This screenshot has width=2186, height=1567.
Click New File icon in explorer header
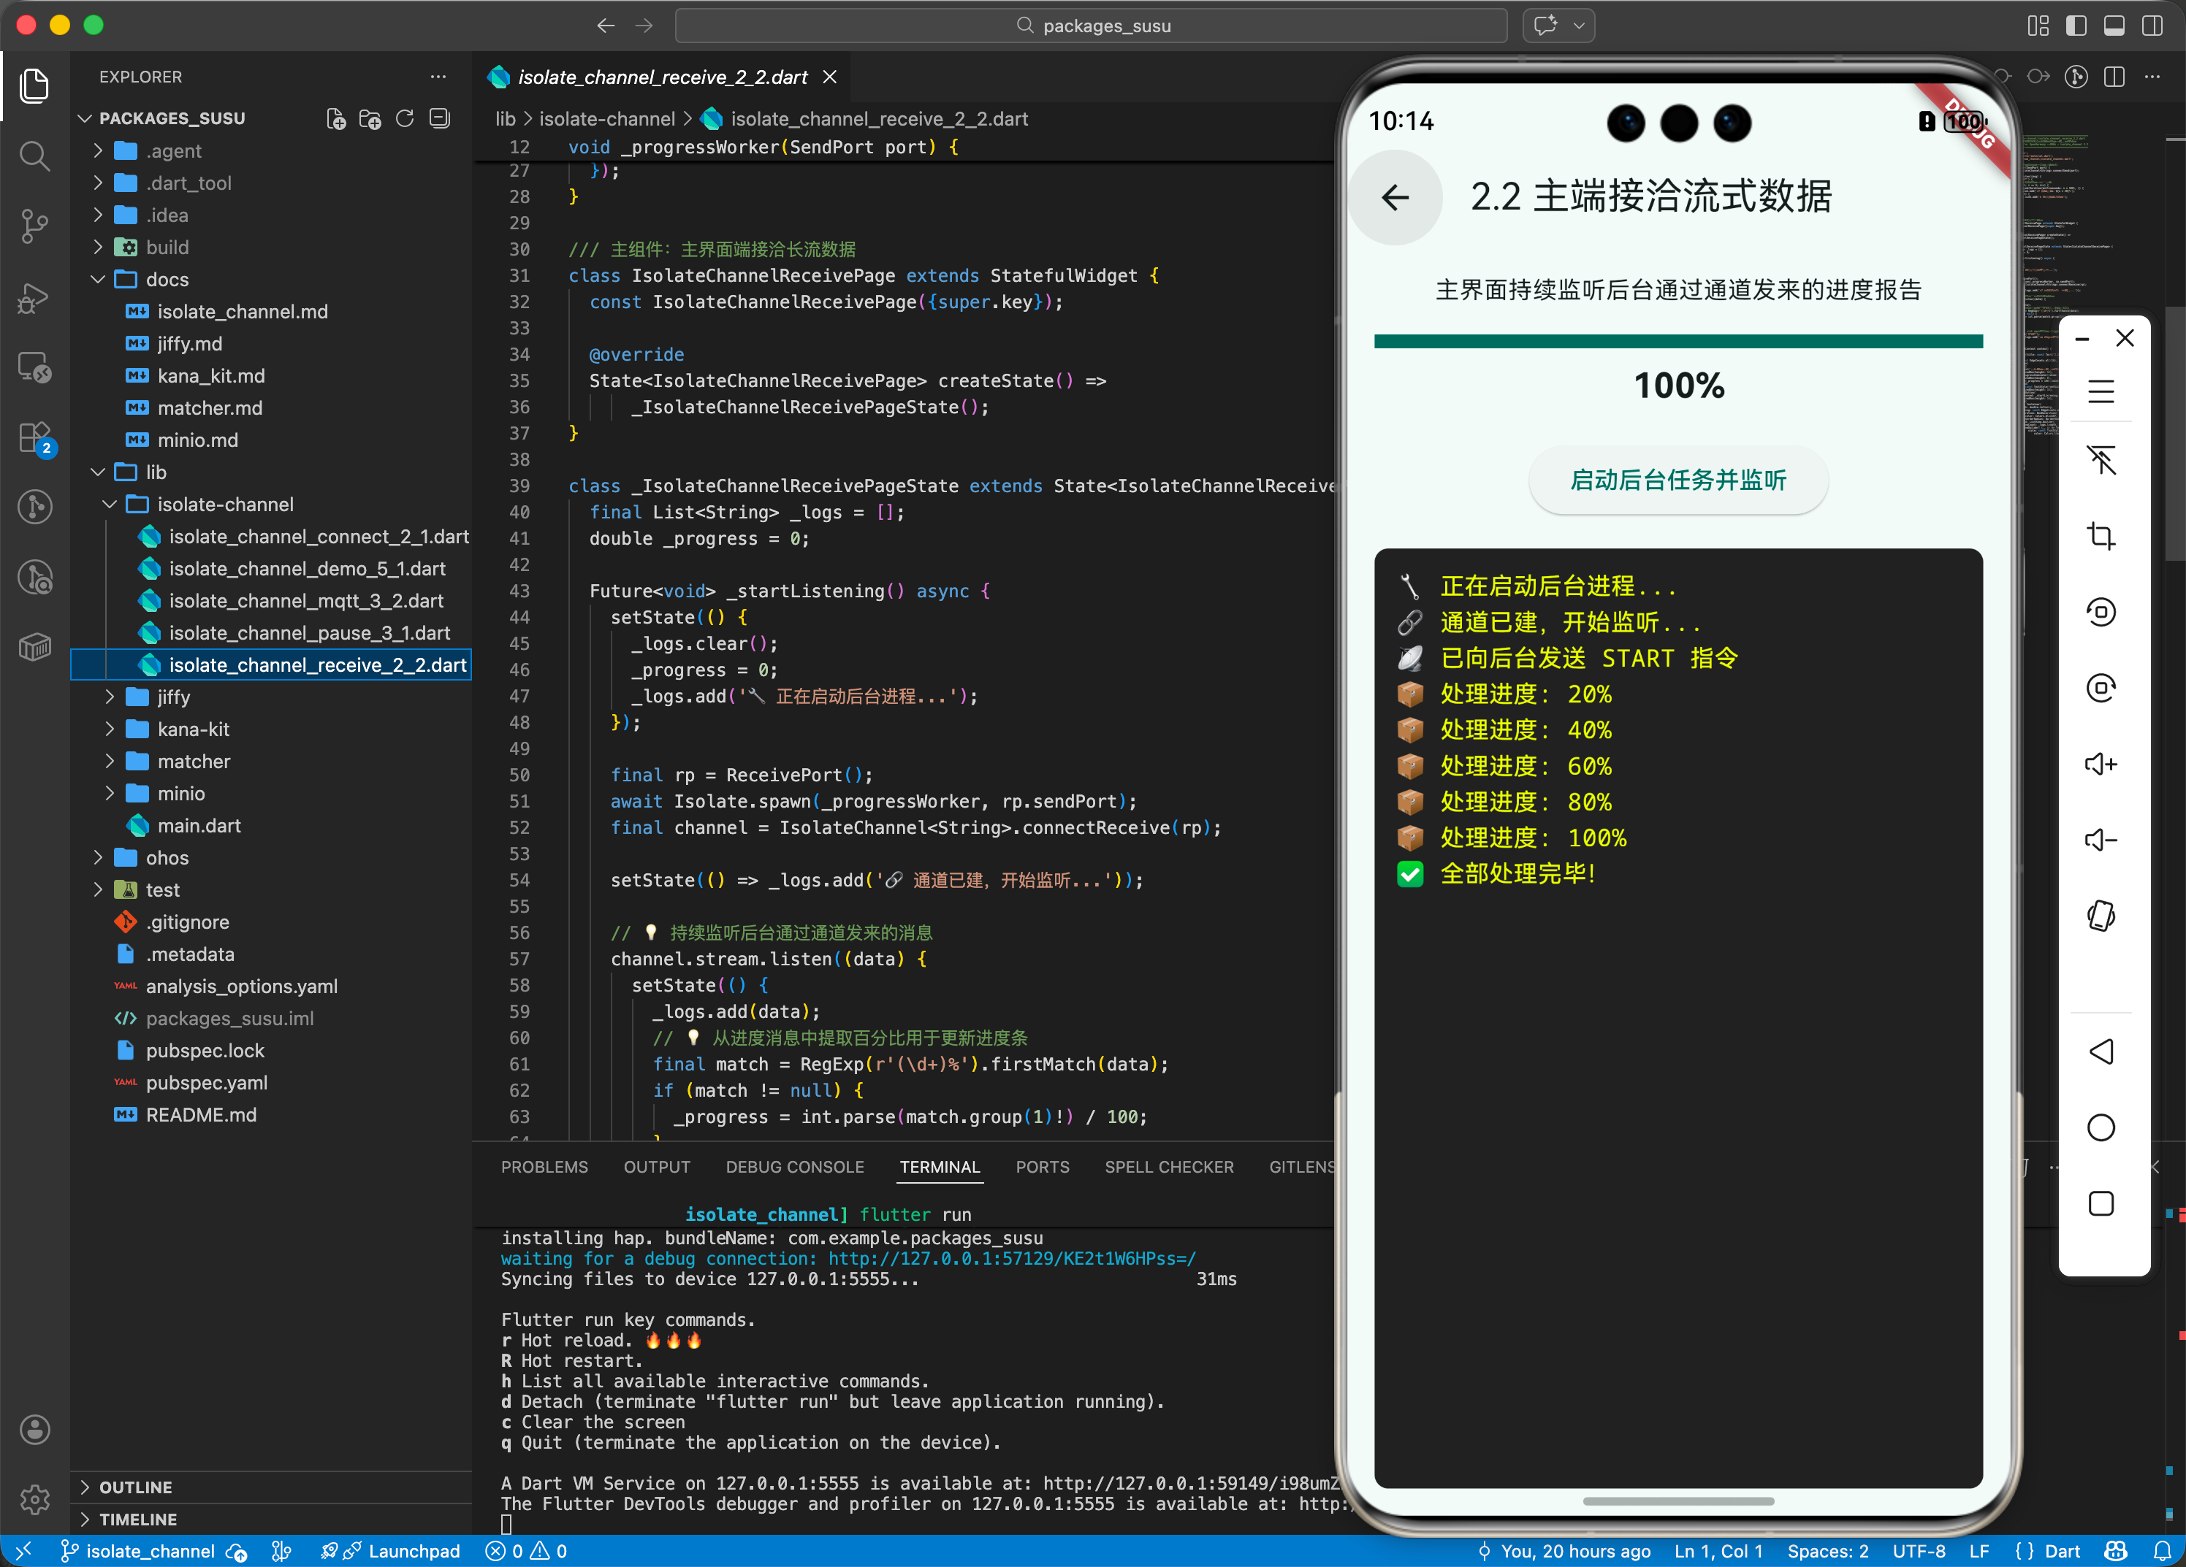point(335,118)
